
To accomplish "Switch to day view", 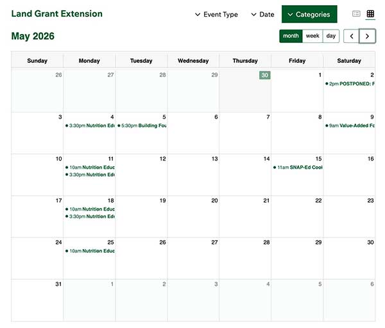I will [x=331, y=36].
